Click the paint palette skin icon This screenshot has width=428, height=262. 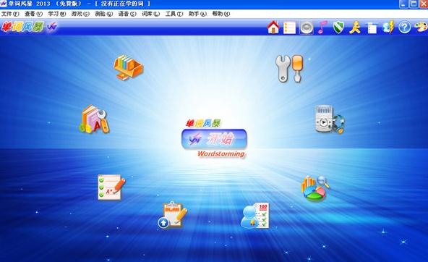pos(421,28)
